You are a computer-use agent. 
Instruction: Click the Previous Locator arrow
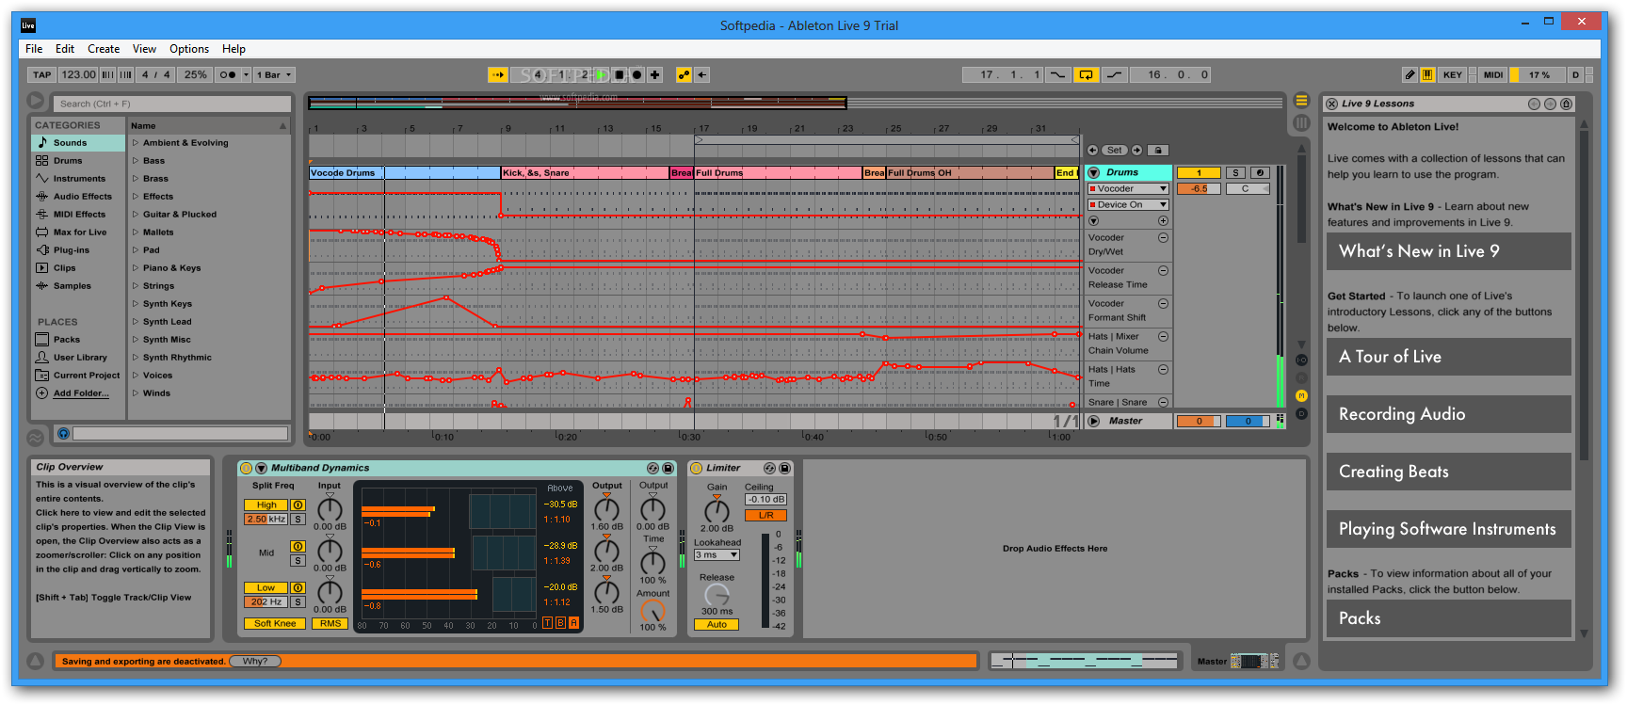tap(1093, 151)
